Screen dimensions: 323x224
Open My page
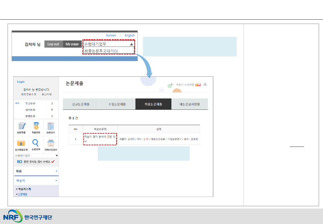pyautogui.click(x=72, y=44)
